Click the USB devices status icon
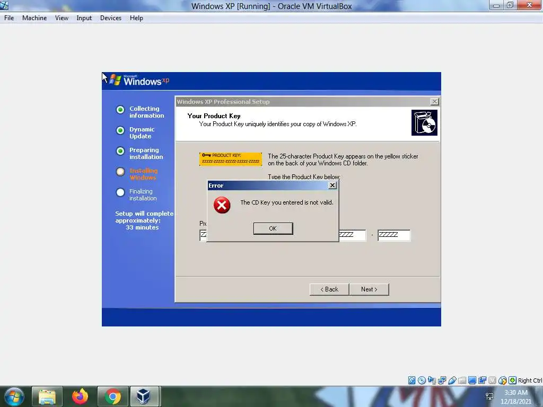The width and height of the screenshot is (543, 407). pyautogui.click(x=452, y=381)
